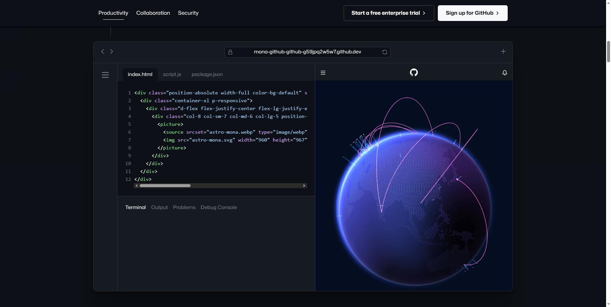Screen dimensions: 611x307
Task: Open the Problems panel tab
Action: pyautogui.click(x=184, y=207)
